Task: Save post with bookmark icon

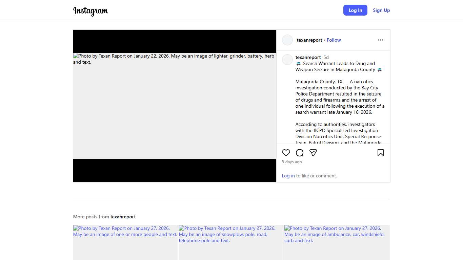Action: point(380,153)
